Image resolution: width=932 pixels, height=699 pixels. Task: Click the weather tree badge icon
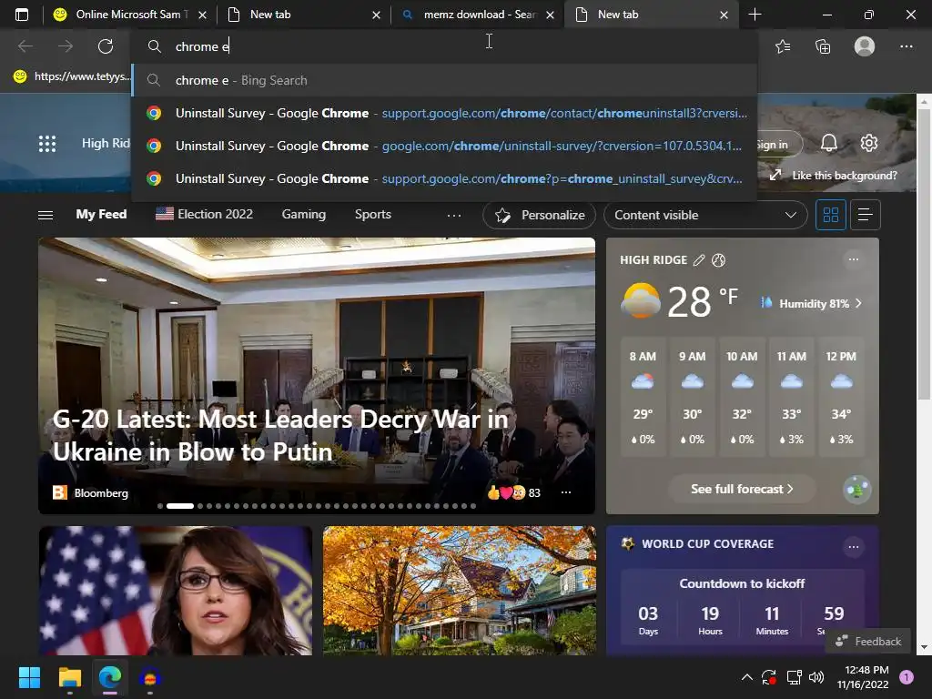click(857, 489)
